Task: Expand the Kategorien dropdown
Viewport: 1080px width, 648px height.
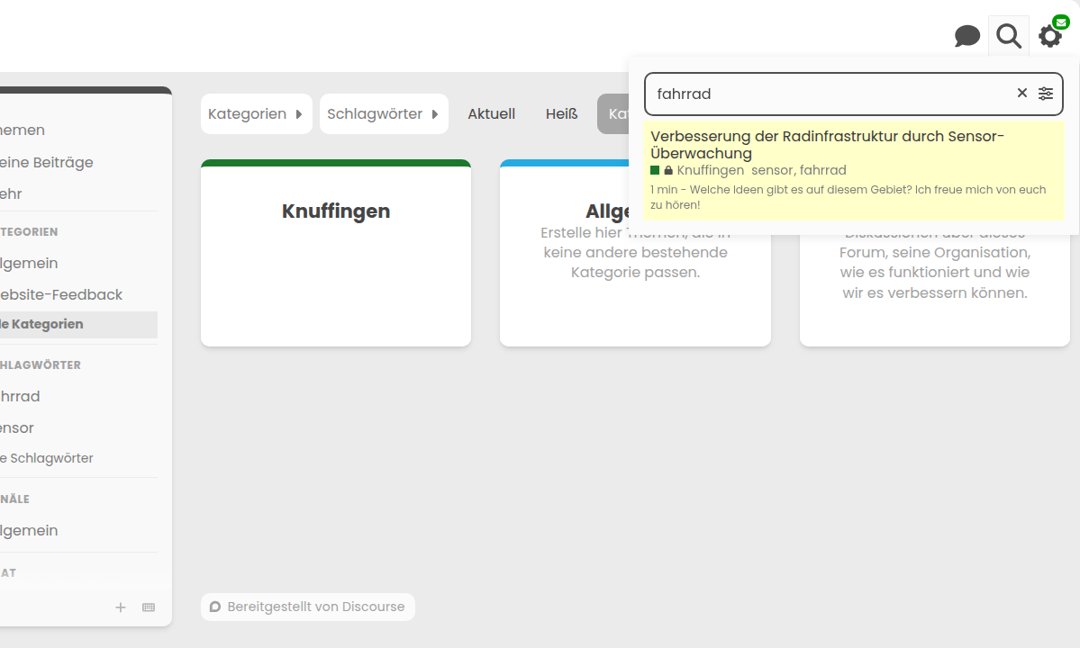Action: click(x=256, y=114)
